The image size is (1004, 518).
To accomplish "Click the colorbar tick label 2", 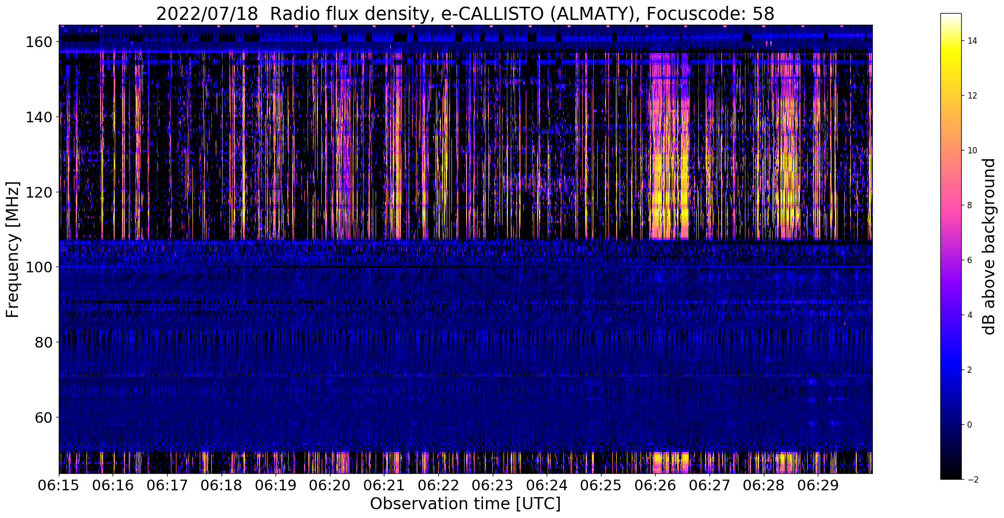I will coord(969,370).
